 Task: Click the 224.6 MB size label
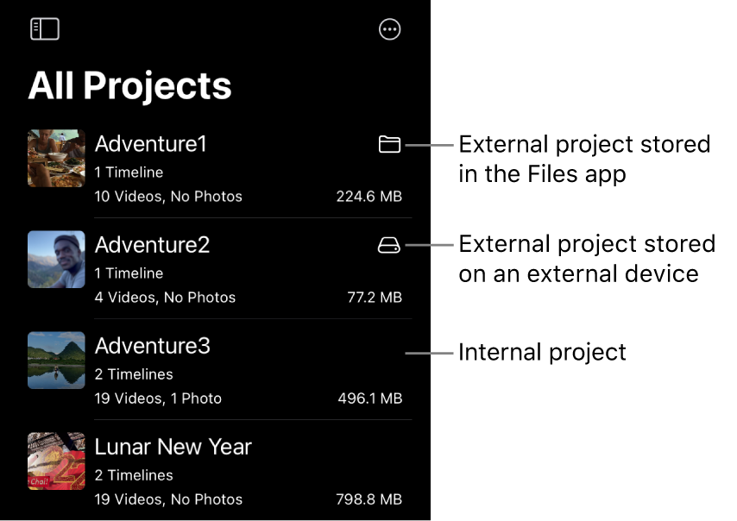click(368, 197)
